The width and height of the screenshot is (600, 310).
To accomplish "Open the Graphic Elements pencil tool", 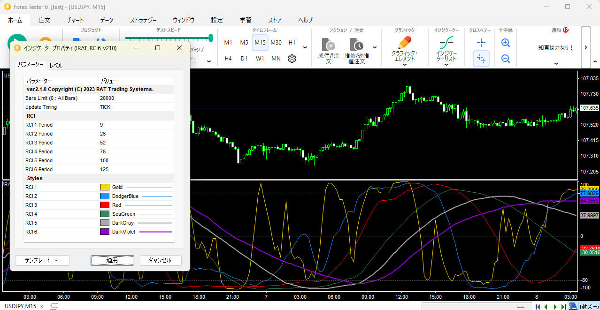I will (404, 43).
